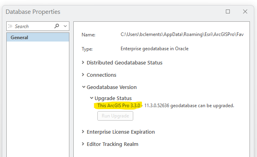Click the magnifier search icon

click(x=56, y=26)
